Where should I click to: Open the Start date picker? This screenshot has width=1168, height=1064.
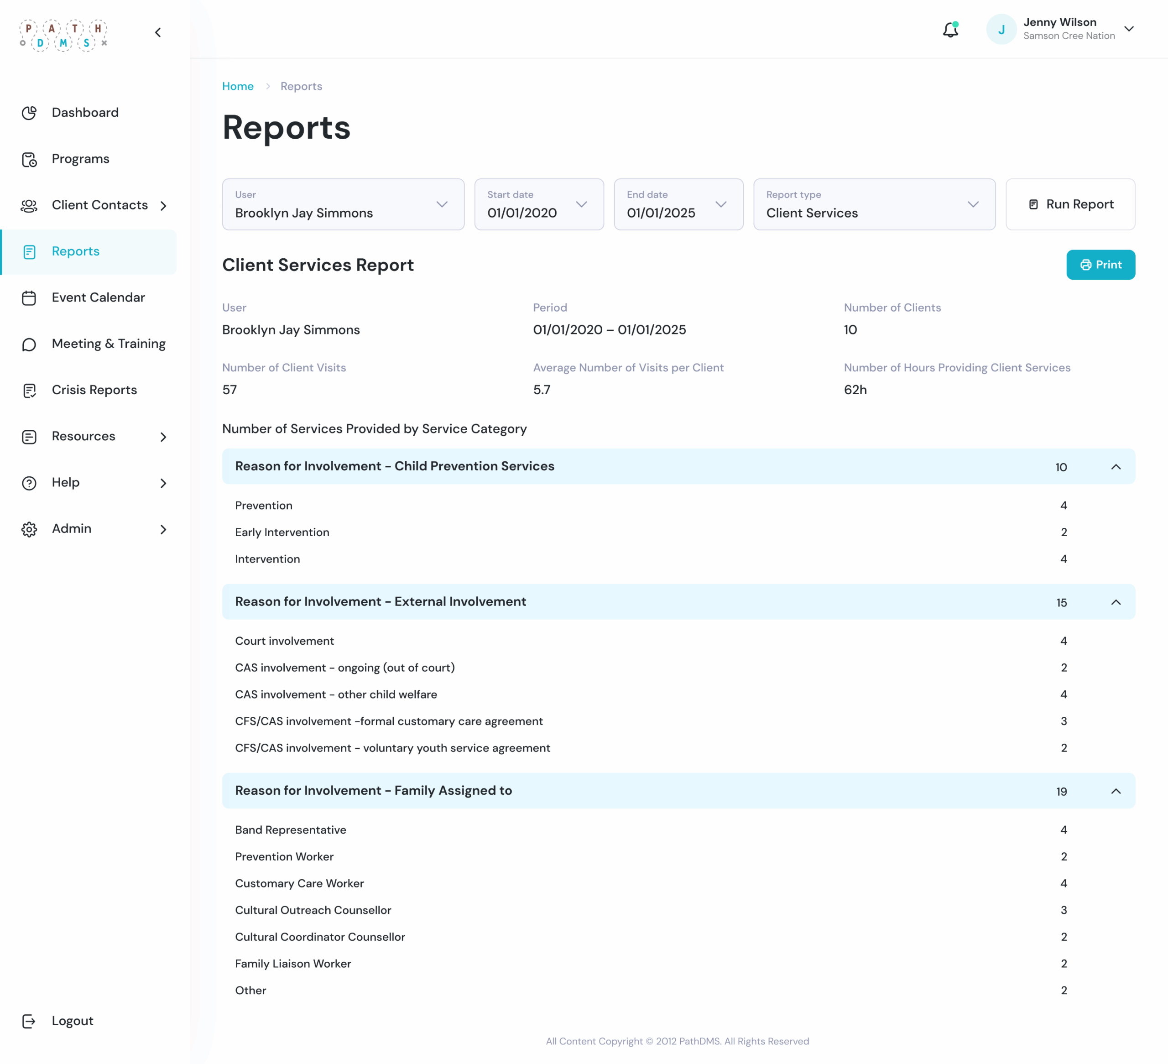coord(539,204)
